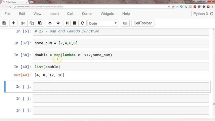Interrupt the kernel with the stop square

[75, 23]
